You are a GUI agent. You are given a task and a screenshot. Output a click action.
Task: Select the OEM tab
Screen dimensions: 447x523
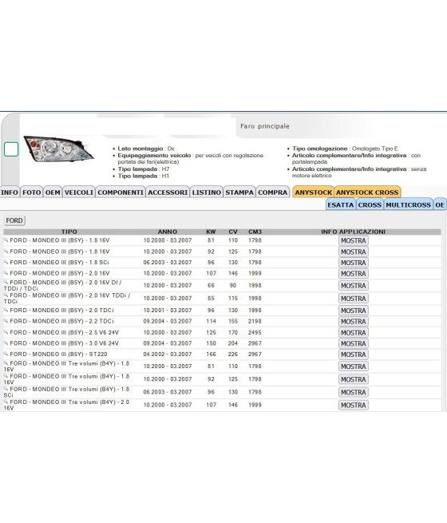(x=53, y=192)
